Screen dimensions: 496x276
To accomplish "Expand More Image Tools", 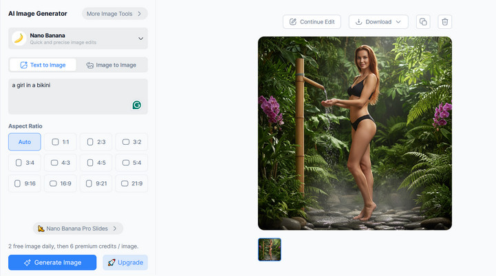I will pos(114,13).
